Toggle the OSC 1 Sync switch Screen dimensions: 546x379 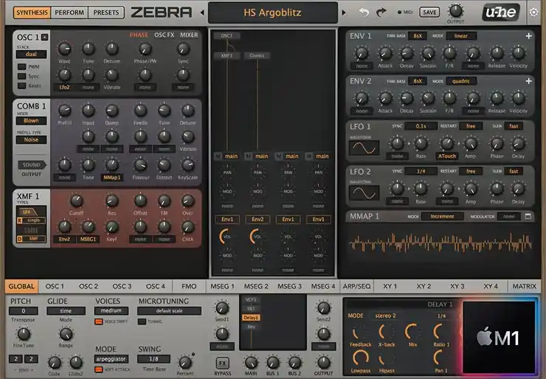(22, 76)
